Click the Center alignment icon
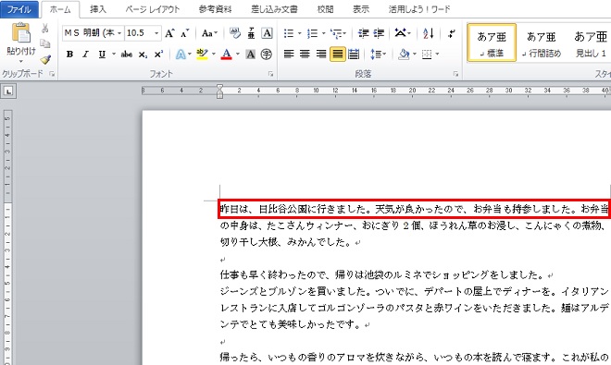 [305, 55]
